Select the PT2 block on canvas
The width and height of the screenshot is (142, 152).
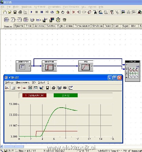pyautogui.click(x=86, y=66)
